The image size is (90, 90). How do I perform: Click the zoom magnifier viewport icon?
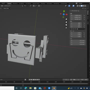point(66,19)
